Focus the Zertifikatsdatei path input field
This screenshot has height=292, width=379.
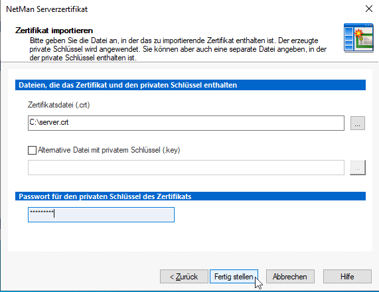pos(186,123)
